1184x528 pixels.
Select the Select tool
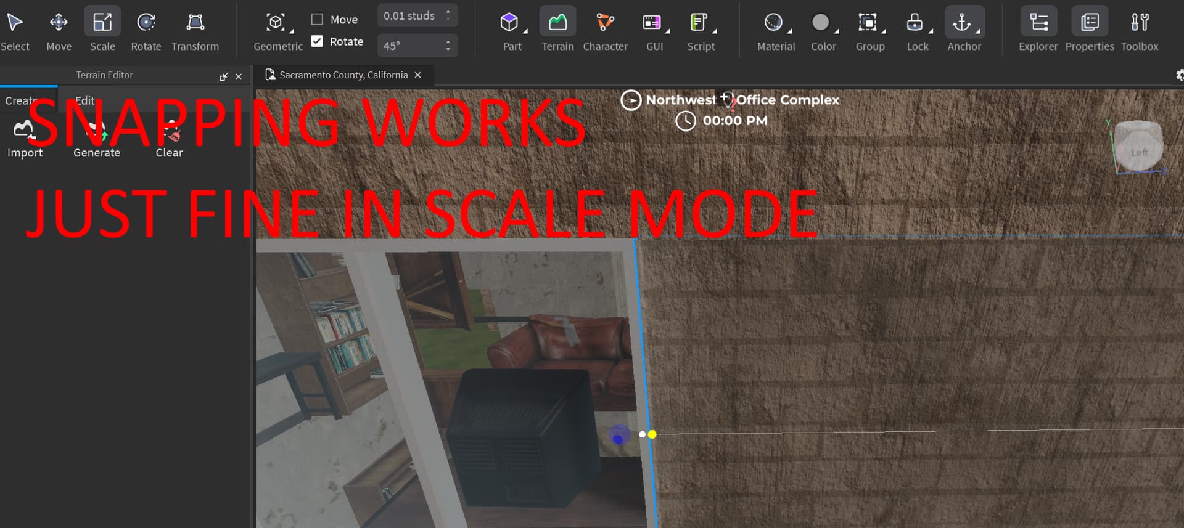15,30
